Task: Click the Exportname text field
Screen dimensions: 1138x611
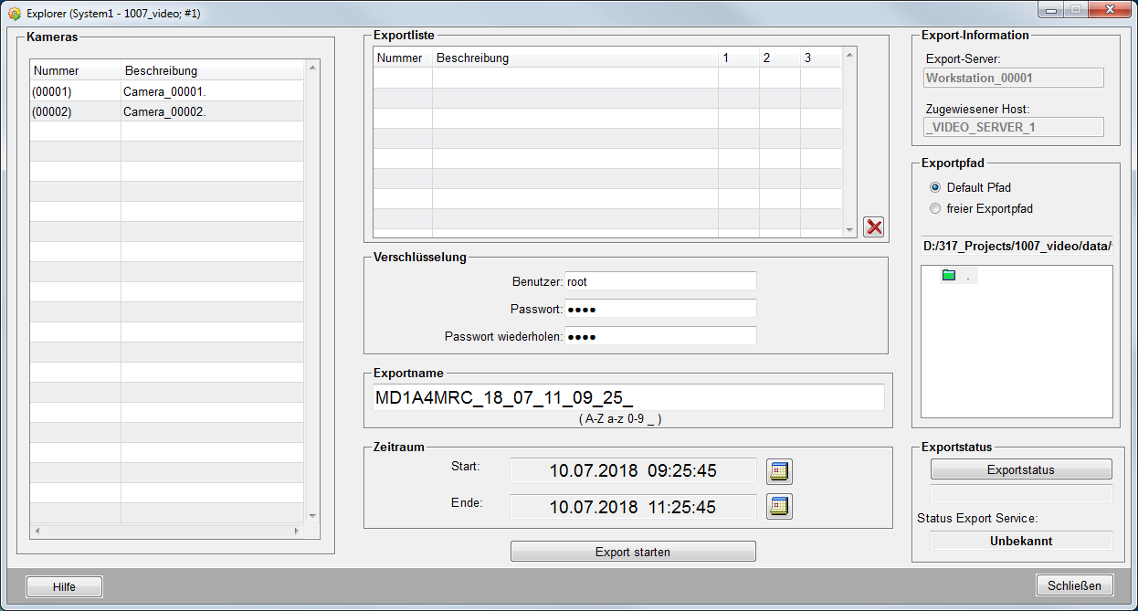Action: (628, 397)
